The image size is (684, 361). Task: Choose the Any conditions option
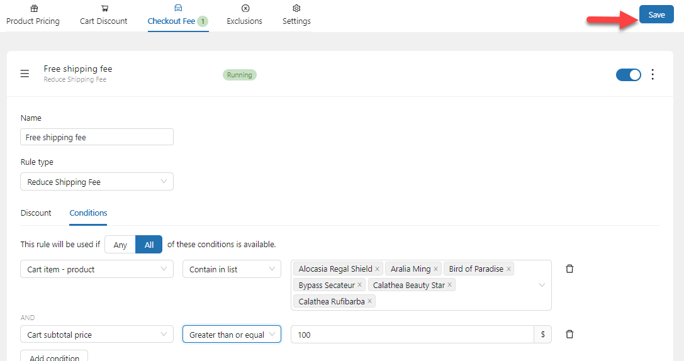(x=120, y=245)
